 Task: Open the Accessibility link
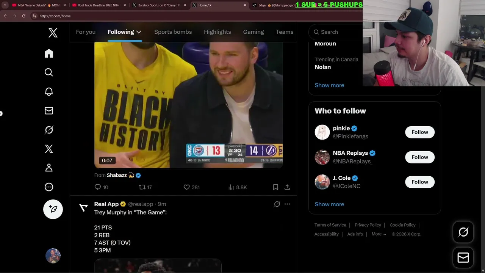point(326,234)
